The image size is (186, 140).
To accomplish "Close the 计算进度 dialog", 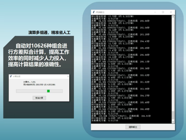I will [68, 76].
